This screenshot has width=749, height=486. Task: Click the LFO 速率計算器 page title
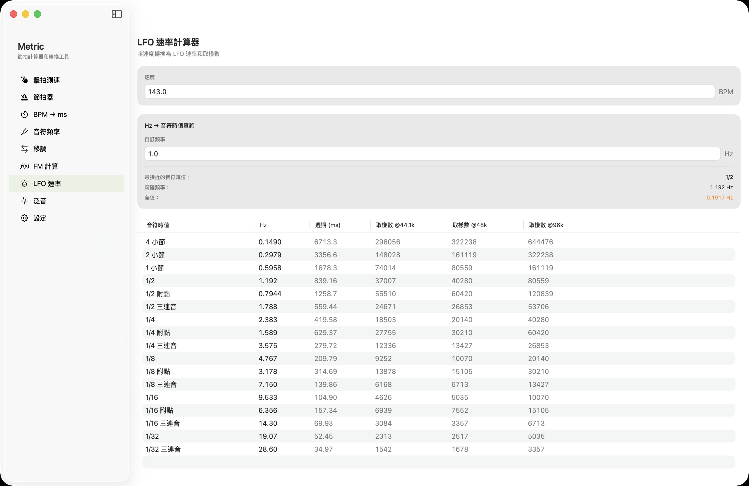(168, 42)
